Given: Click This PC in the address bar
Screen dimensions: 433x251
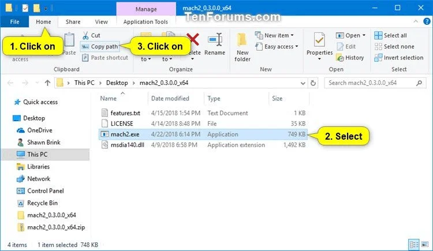Looking at the screenshot, I should (84, 83).
